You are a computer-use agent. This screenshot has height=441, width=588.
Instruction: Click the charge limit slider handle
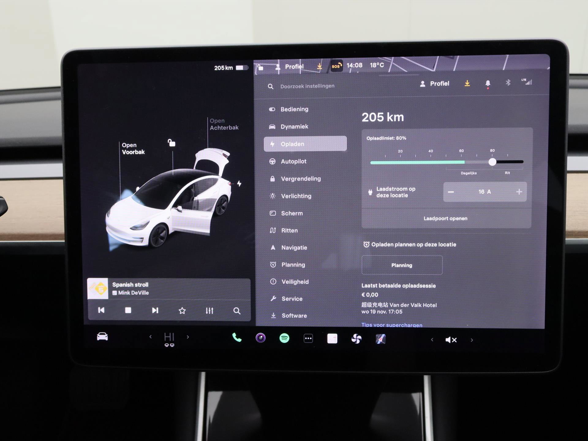[x=492, y=162]
